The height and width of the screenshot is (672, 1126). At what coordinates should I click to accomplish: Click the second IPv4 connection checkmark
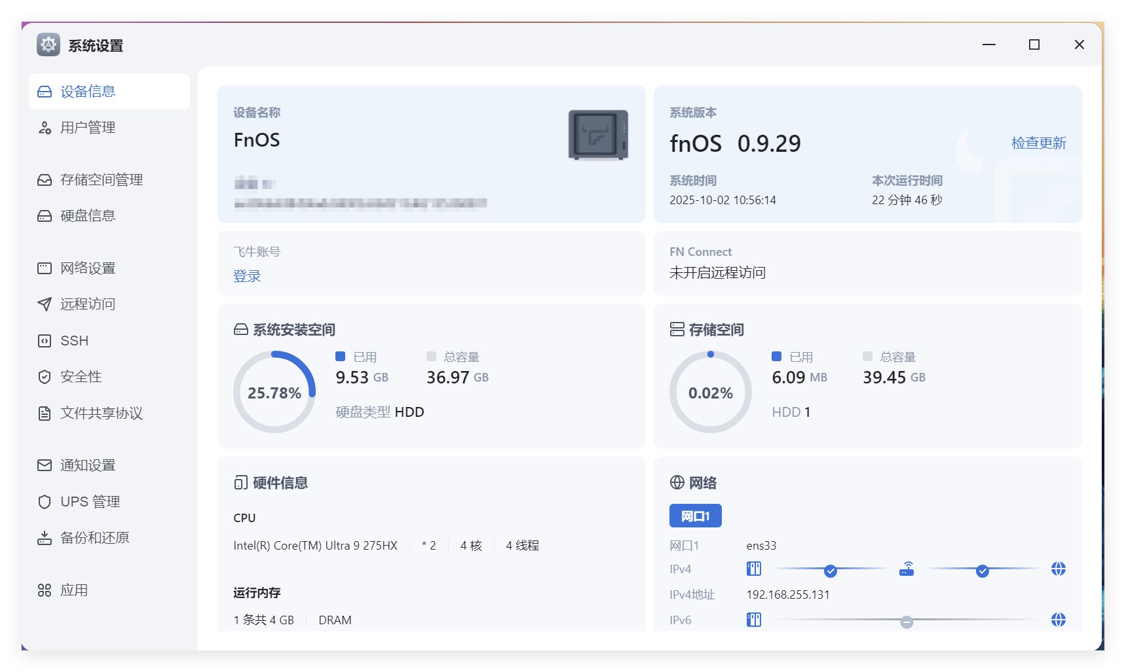pos(983,571)
